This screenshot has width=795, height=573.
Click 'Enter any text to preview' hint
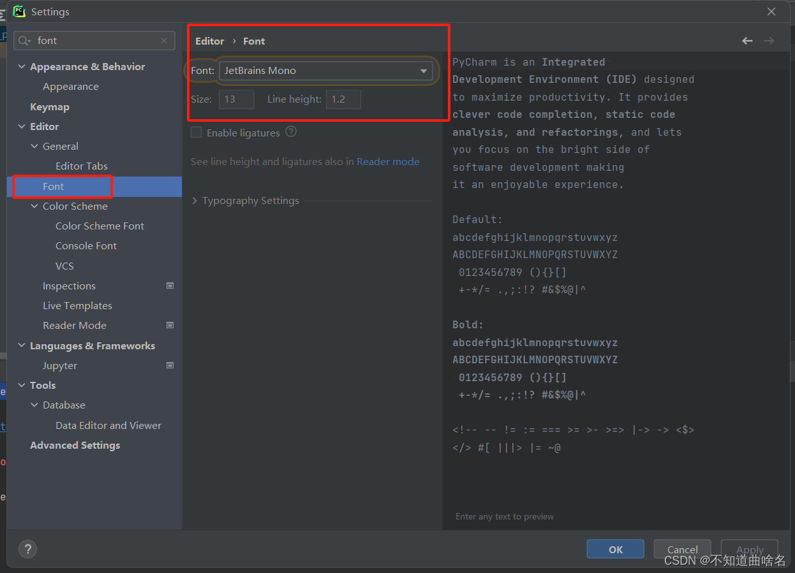(505, 517)
